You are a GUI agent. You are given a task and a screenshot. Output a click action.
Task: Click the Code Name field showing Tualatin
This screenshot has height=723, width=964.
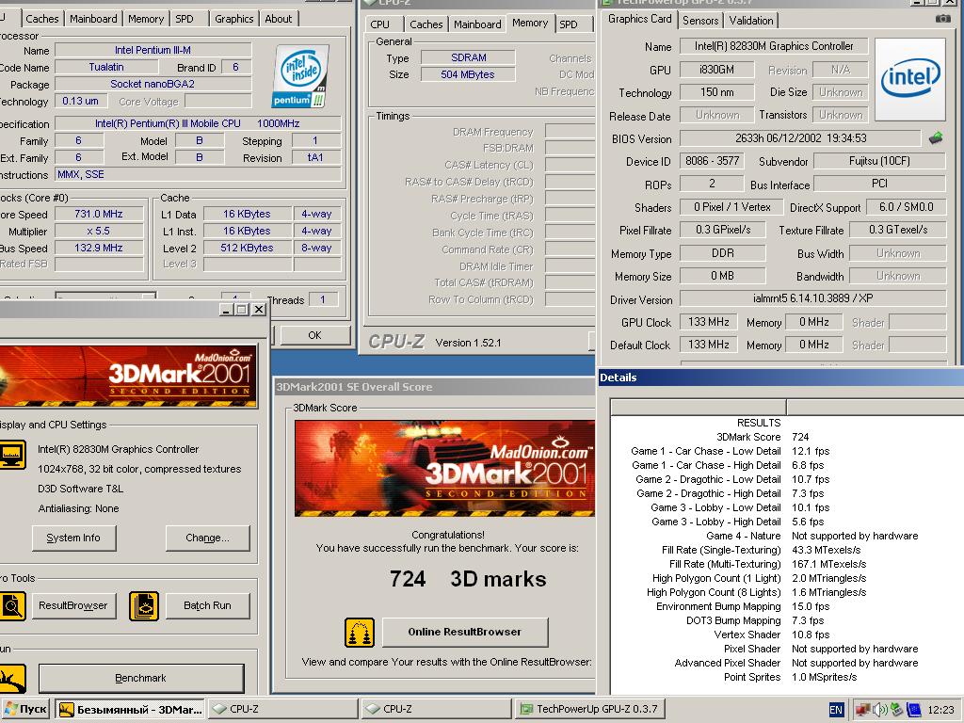106,67
